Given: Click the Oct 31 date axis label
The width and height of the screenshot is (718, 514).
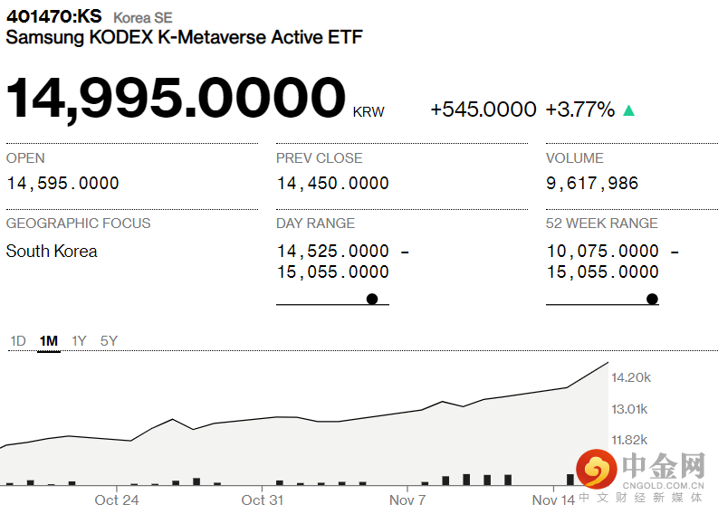Looking at the screenshot, I should coord(263,500).
